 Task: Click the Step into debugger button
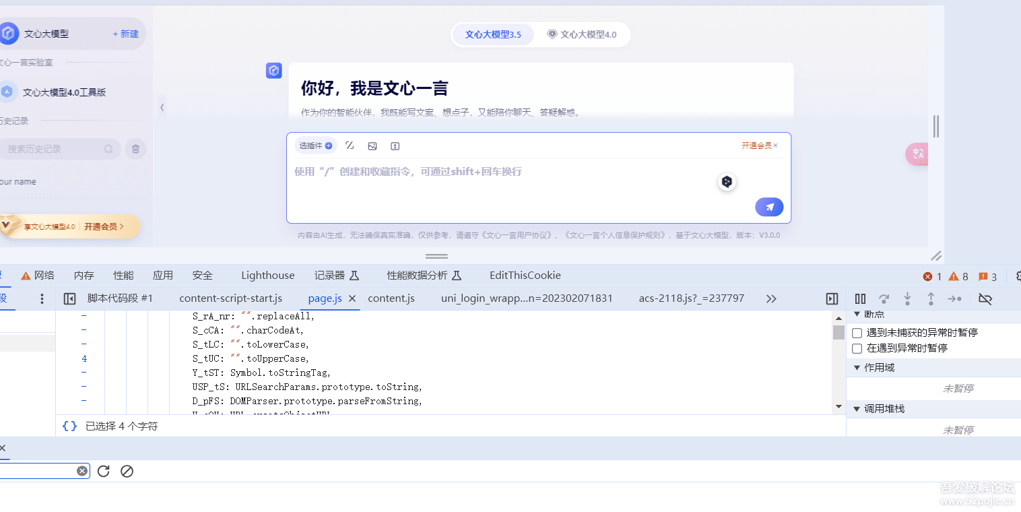click(x=907, y=298)
